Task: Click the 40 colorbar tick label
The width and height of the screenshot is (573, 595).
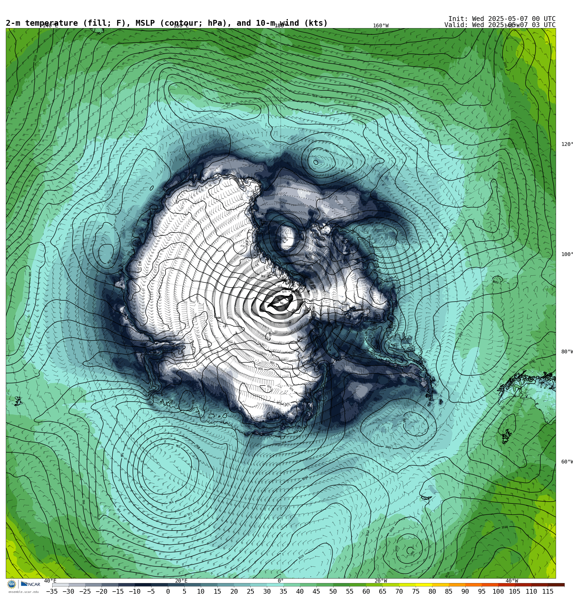Action: pyautogui.click(x=300, y=591)
